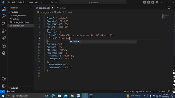
Task: Accept the index autocomplete suggestion
Action: pos(103,41)
